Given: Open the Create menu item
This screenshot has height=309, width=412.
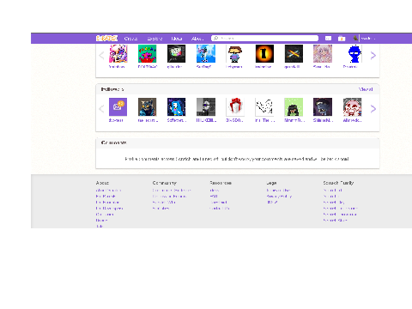Looking at the screenshot, I should pos(130,39).
